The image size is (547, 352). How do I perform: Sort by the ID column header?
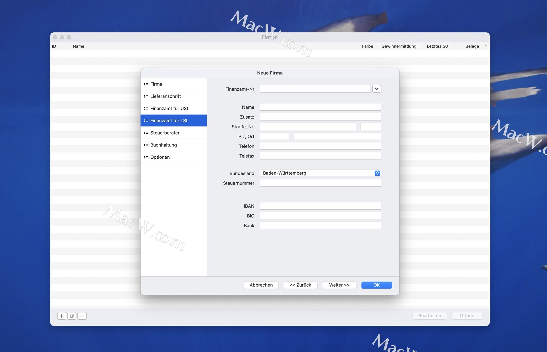(x=60, y=46)
